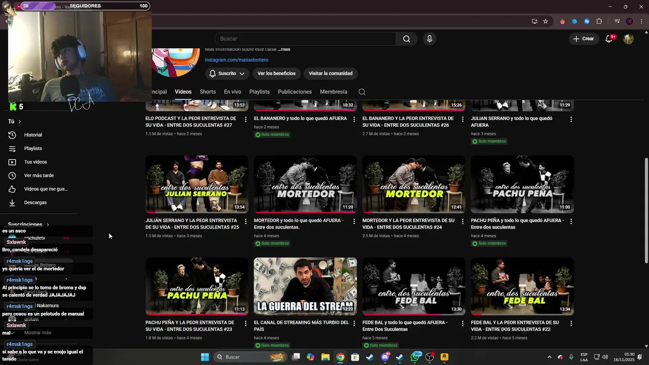This screenshot has width=649, height=365.
Task: Open Windows Start menu
Action: point(205,357)
